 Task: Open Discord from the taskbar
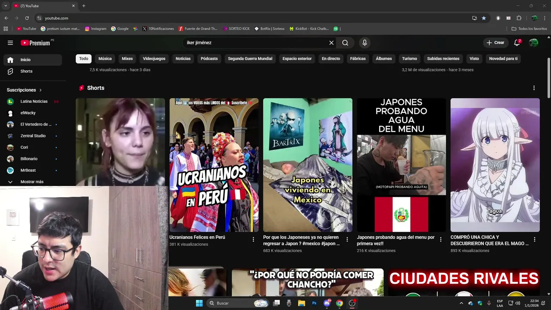(327, 303)
